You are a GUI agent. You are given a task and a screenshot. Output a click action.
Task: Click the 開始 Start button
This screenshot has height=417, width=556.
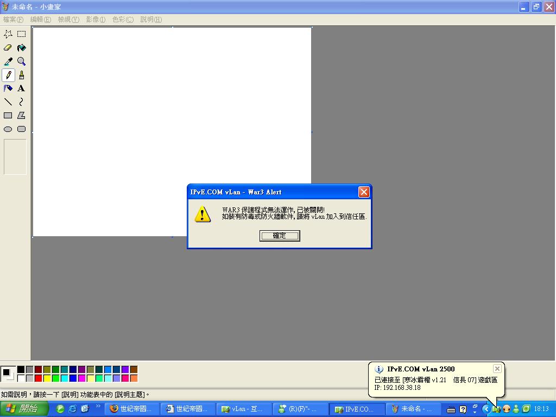click(24, 409)
